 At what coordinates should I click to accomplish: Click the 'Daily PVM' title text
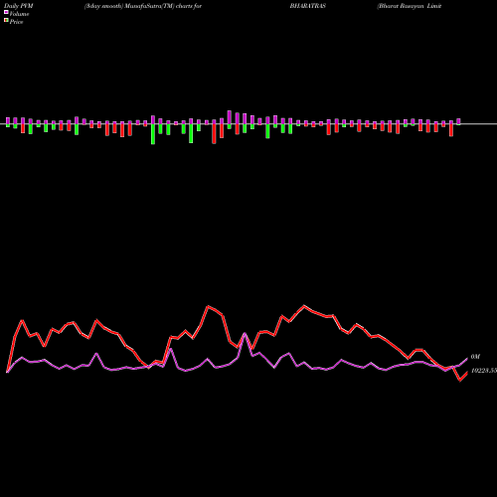[19, 6]
